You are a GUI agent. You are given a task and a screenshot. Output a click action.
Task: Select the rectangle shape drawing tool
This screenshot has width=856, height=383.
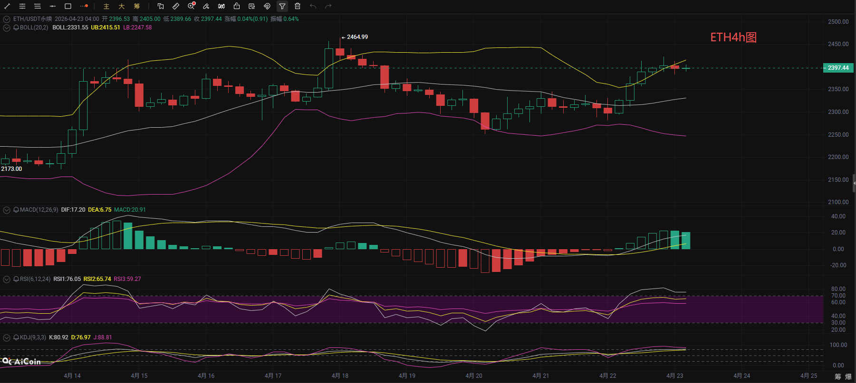pos(68,6)
